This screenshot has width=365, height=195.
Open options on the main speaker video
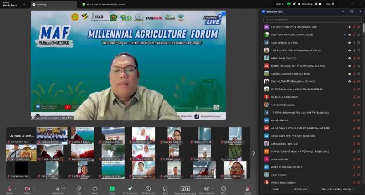click(224, 14)
